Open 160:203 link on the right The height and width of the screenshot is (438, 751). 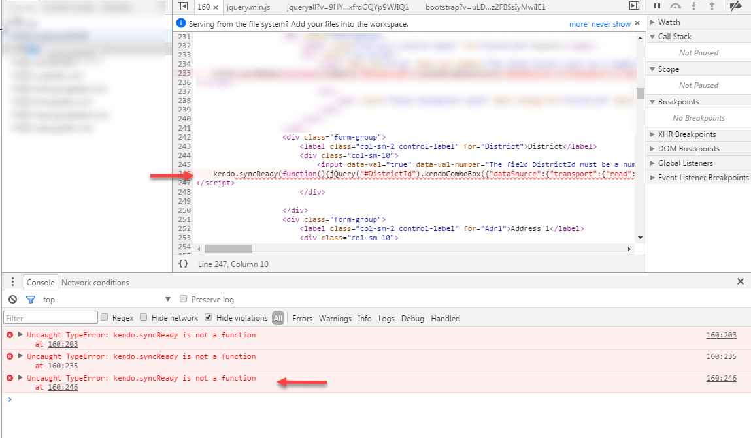(x=722, y=335)
